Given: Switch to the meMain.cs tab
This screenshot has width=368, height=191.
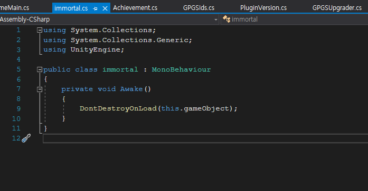Looking at the screenshot, I should coord(15,8).
